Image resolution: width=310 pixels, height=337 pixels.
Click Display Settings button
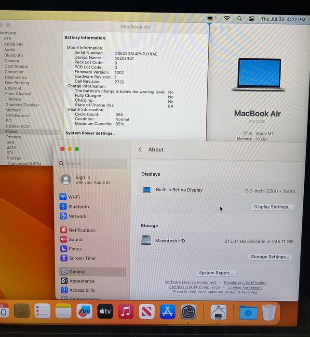point(273,207)
